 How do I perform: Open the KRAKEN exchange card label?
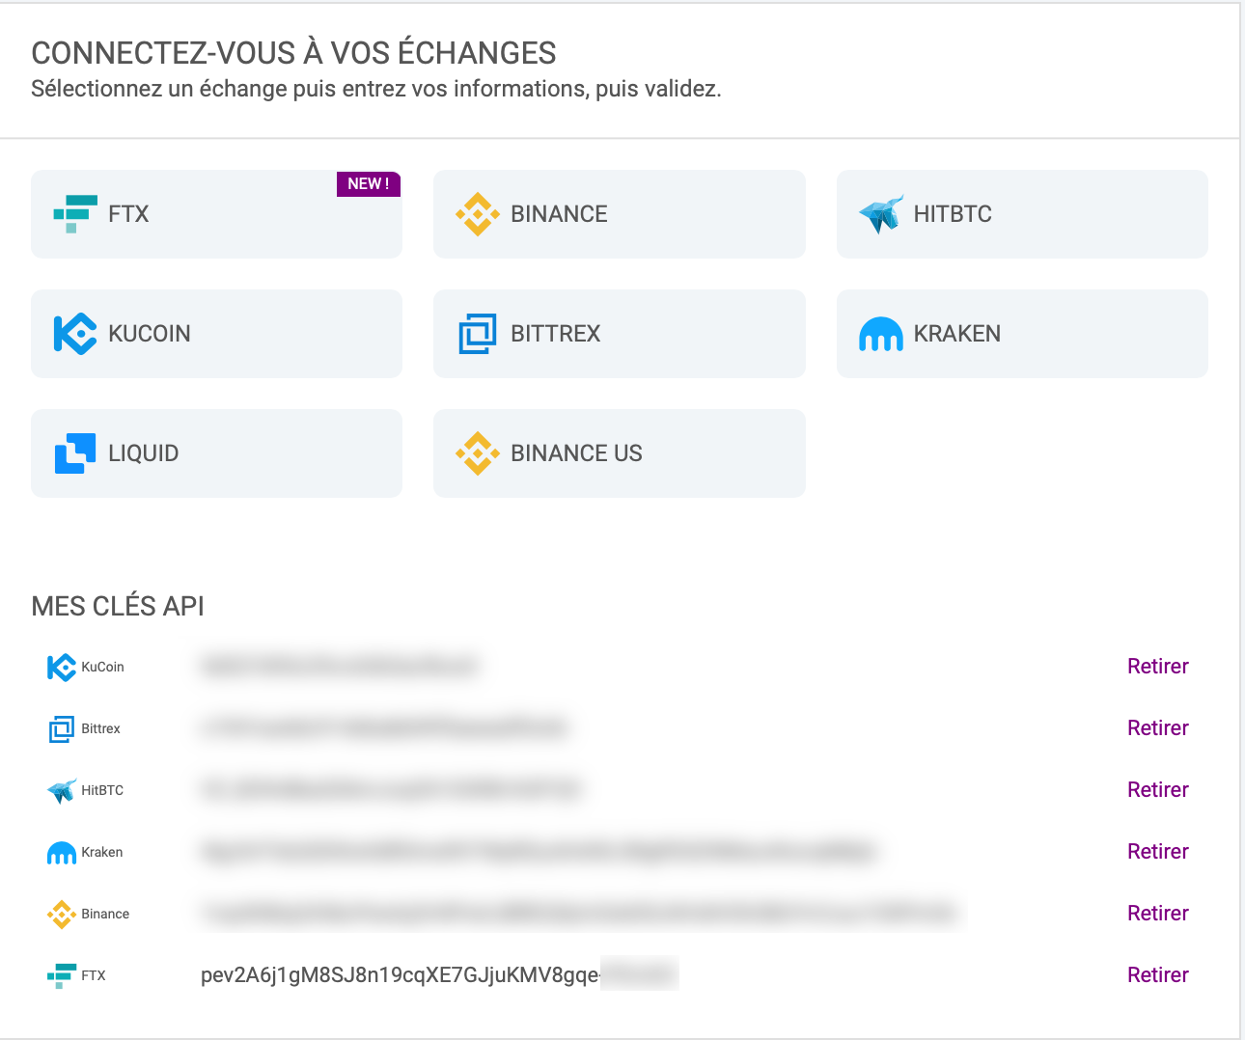pyautogui.click(x=957, y=334)
